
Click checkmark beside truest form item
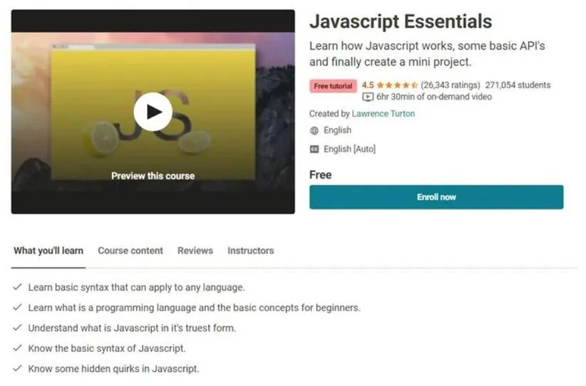point(17,328)
